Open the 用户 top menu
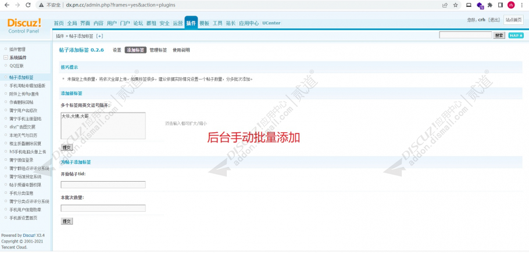The image size is (529, 253). coord(112,23)
